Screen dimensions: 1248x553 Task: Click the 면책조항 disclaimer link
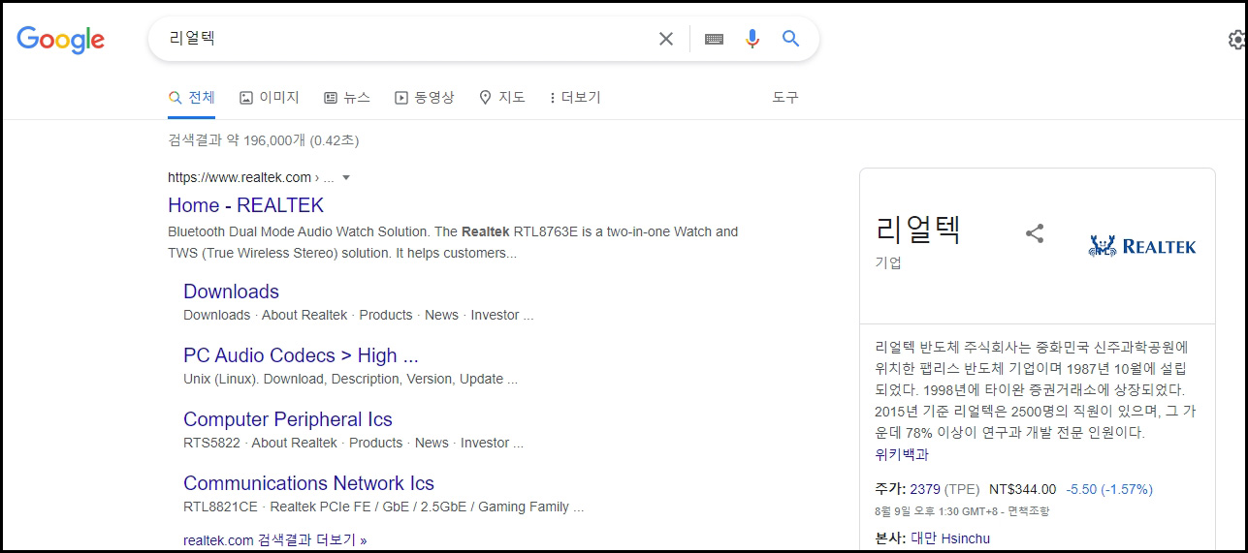pos(1027,510)
